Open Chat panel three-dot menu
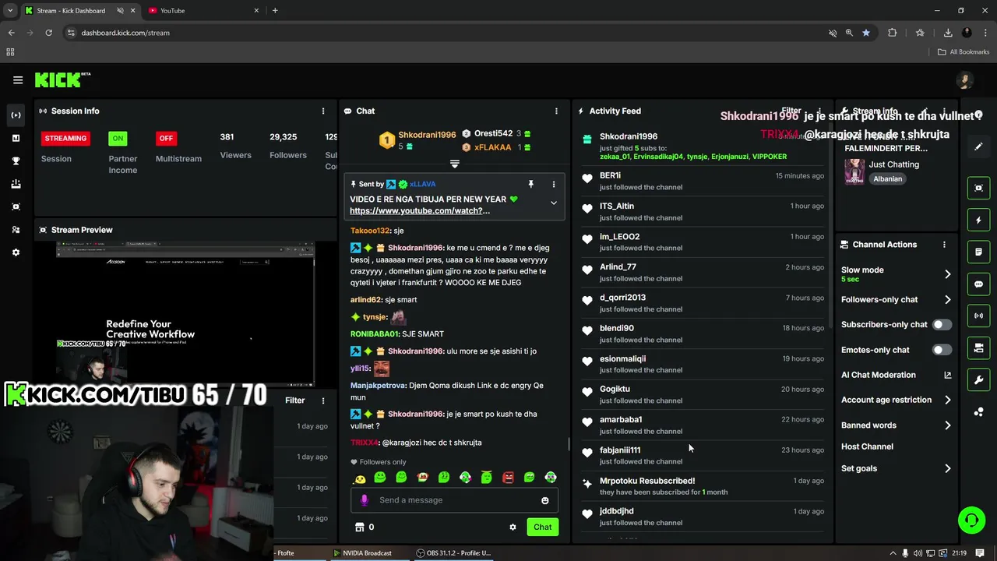 tap(556, 111)
